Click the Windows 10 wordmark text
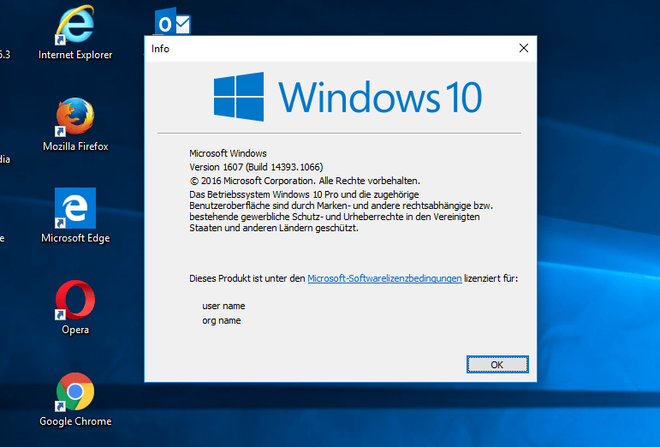The width and height of the screenshot is (660, 447). point(380,96)
